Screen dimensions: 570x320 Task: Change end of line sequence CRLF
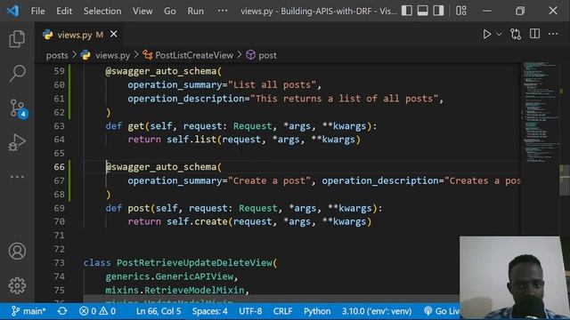pyautogui.click(x=282, y=311)
